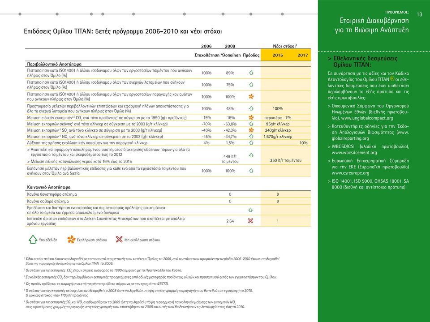Open the www.unglobalcompact.org link
Image resolution: width=430 pixels, height=322 pixels.
click(367, 118)
